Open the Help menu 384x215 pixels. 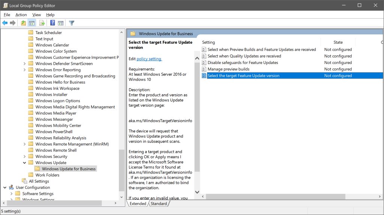50,15
